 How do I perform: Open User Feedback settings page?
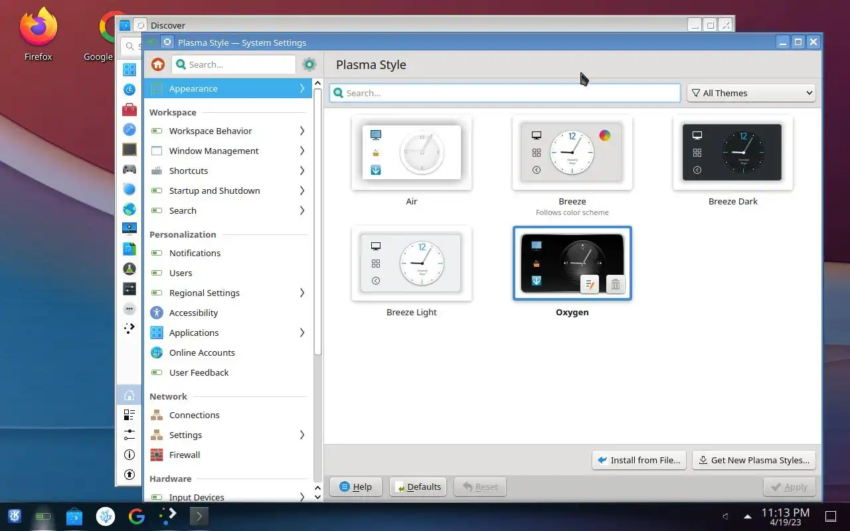[228, 372]
